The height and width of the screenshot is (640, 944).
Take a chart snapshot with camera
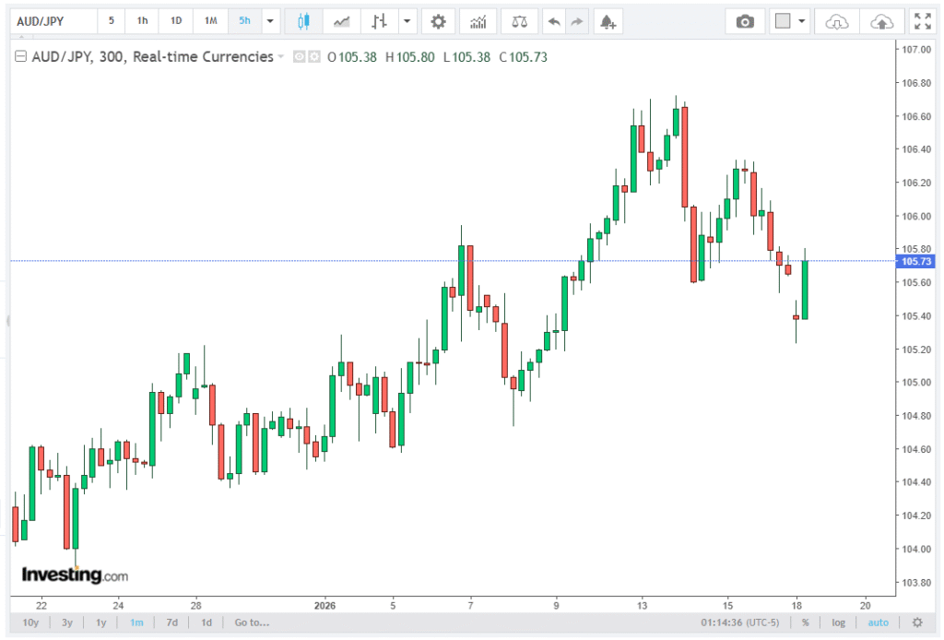pyautogui.click(x=745, y=21)
